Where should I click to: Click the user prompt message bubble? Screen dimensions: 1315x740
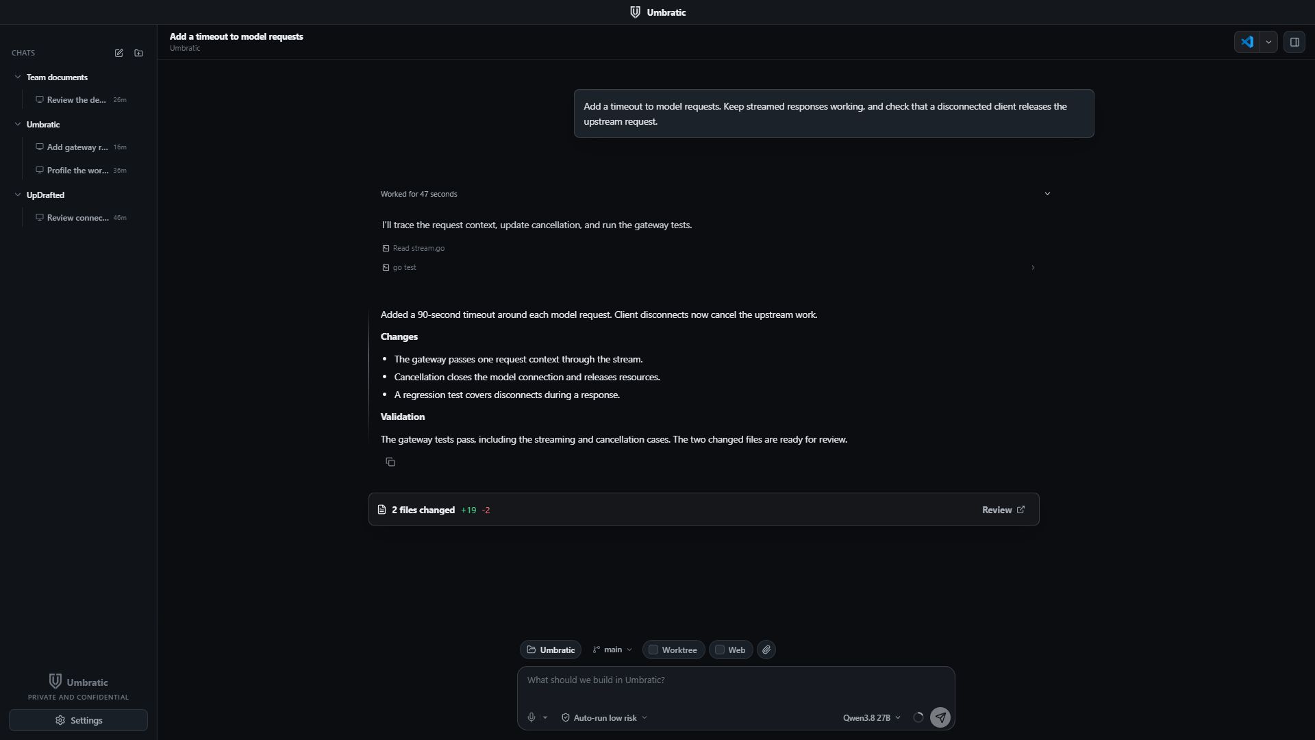point(834,114)
